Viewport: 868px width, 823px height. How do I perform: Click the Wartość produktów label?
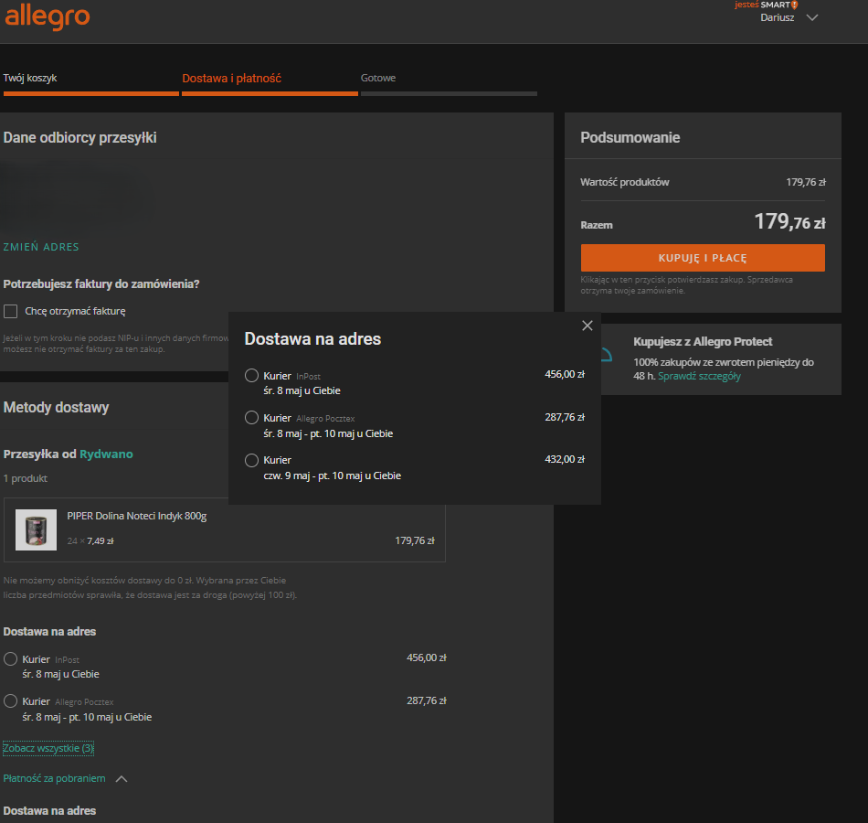(624, 182)
